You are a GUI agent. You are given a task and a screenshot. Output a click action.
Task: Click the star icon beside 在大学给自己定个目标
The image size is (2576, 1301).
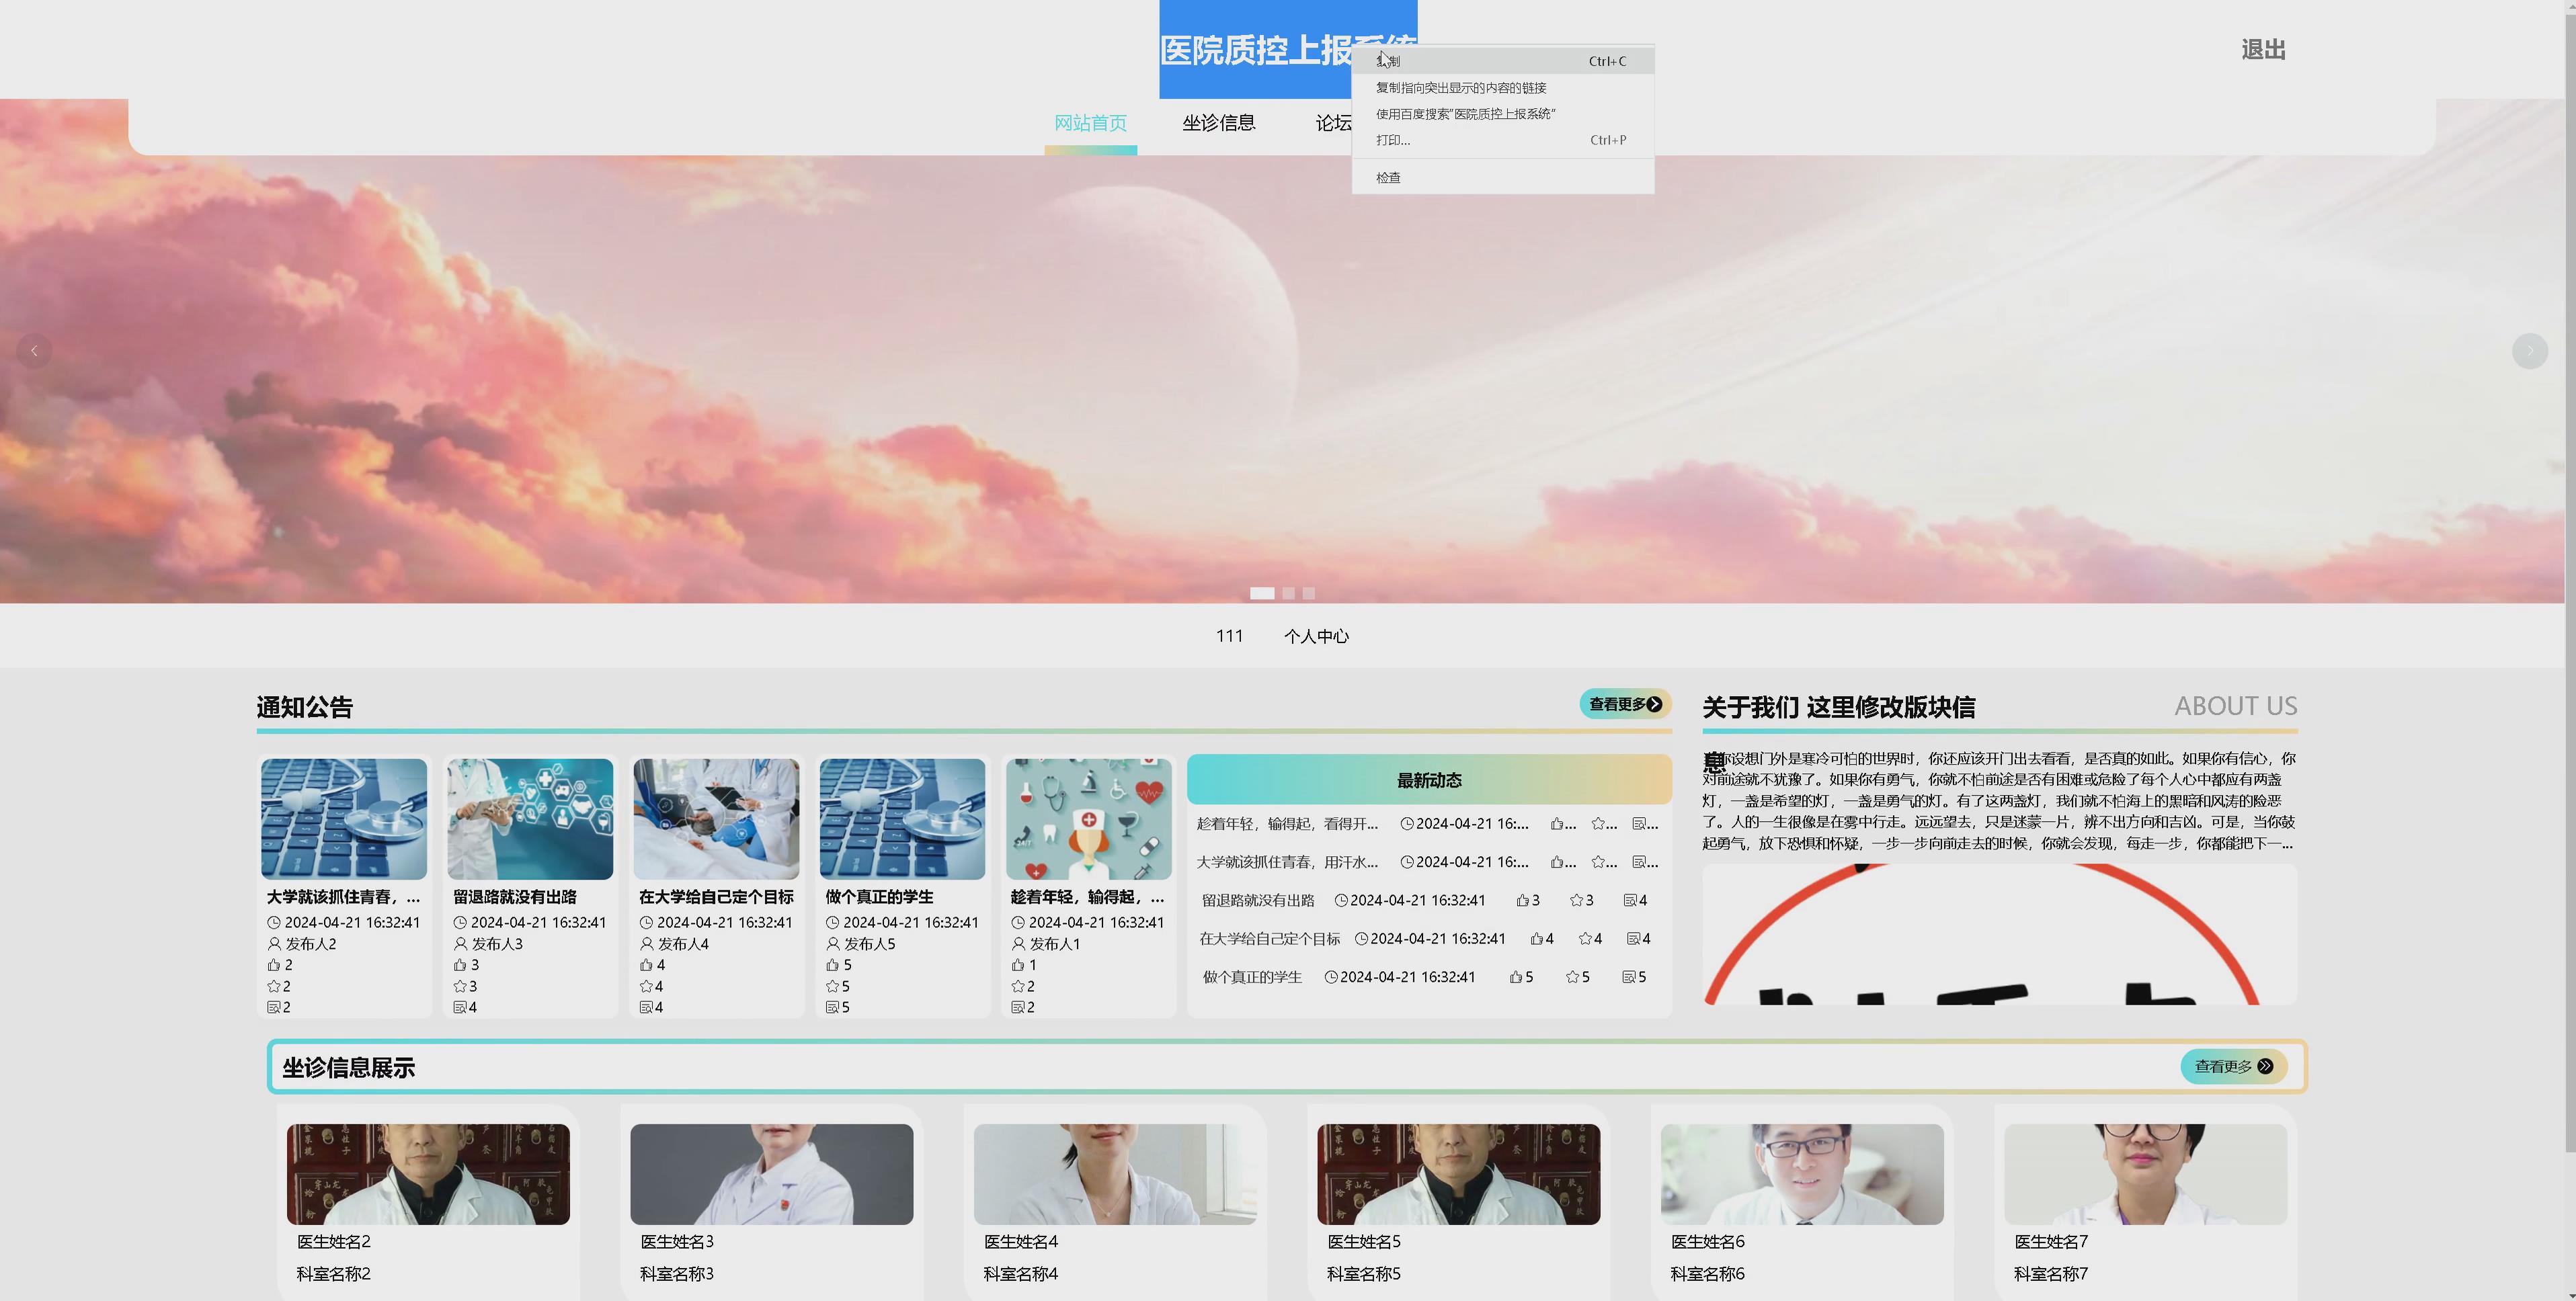coord(1586,938)
